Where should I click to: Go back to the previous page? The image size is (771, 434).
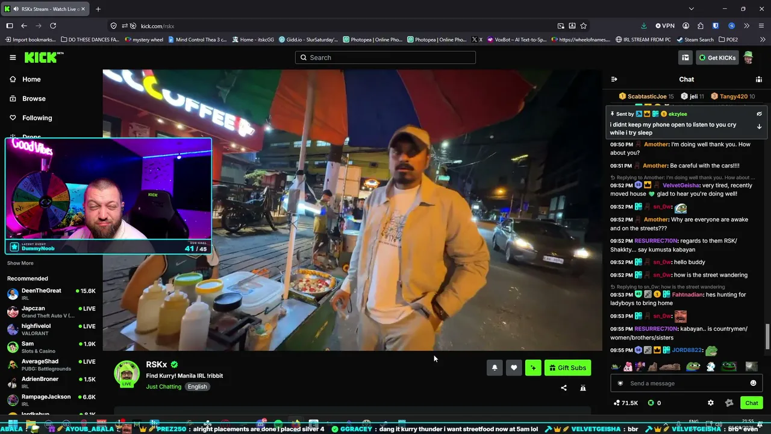tap(24, 26)
